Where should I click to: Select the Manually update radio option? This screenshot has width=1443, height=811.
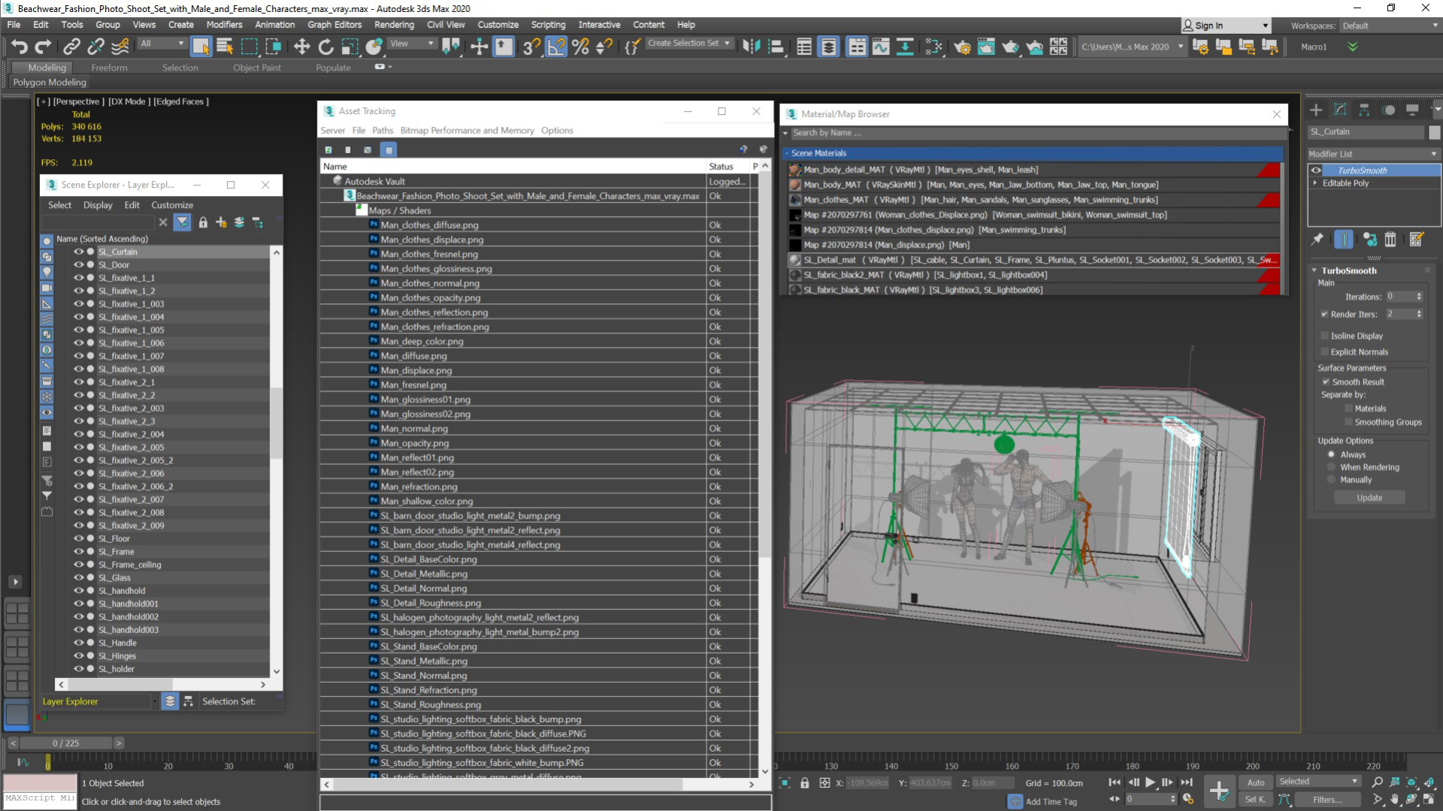[x=1331, y=480]
